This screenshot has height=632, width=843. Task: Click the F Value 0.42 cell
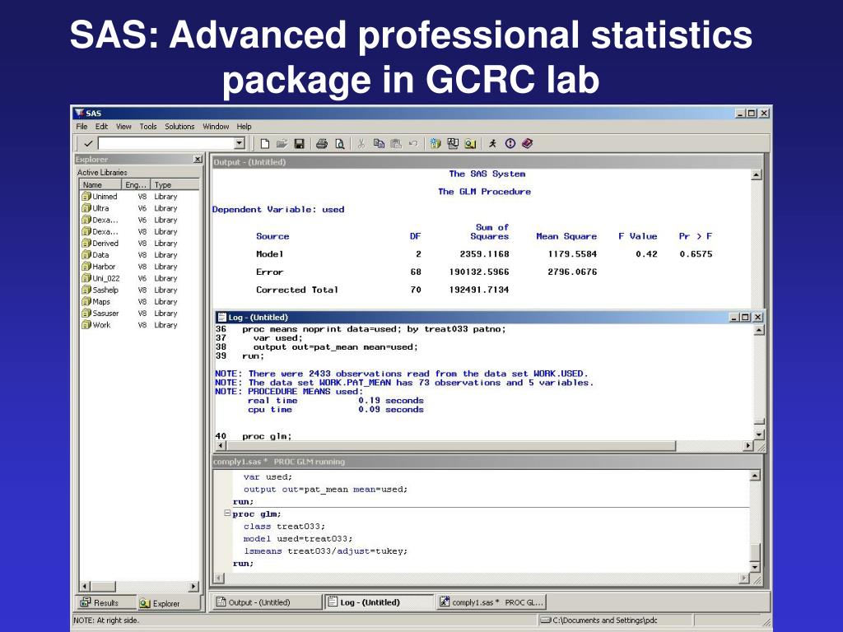[x=646, y=253]
